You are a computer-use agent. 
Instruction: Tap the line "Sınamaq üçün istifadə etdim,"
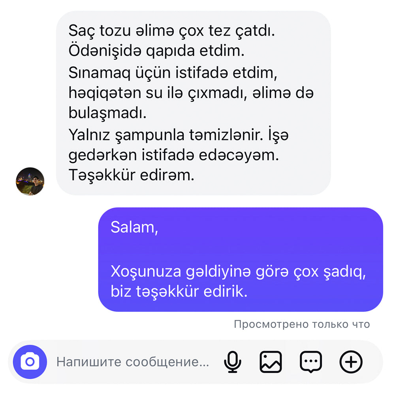[x=173, y=73]
